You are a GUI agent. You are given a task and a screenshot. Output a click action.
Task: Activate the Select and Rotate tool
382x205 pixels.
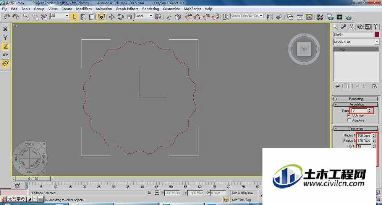pos(121,17)
